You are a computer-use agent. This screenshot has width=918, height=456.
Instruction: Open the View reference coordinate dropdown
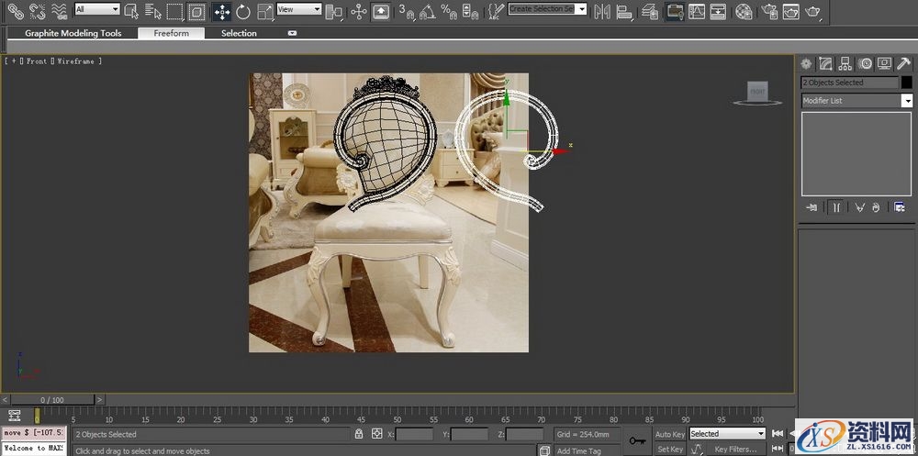click(298, 9)
